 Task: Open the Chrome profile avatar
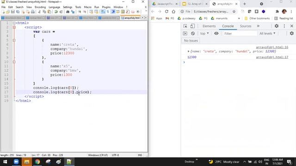click(x=284, y=12)
